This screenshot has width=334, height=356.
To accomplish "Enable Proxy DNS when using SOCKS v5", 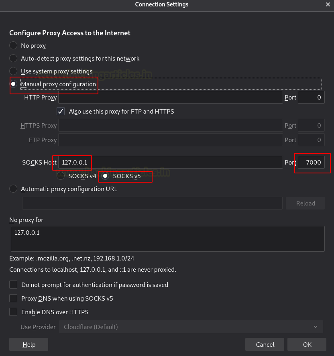I will coord(14,298).
